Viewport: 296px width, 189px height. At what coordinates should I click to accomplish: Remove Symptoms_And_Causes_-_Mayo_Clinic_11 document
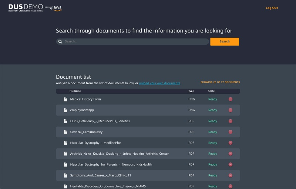(x=231, y=175)
